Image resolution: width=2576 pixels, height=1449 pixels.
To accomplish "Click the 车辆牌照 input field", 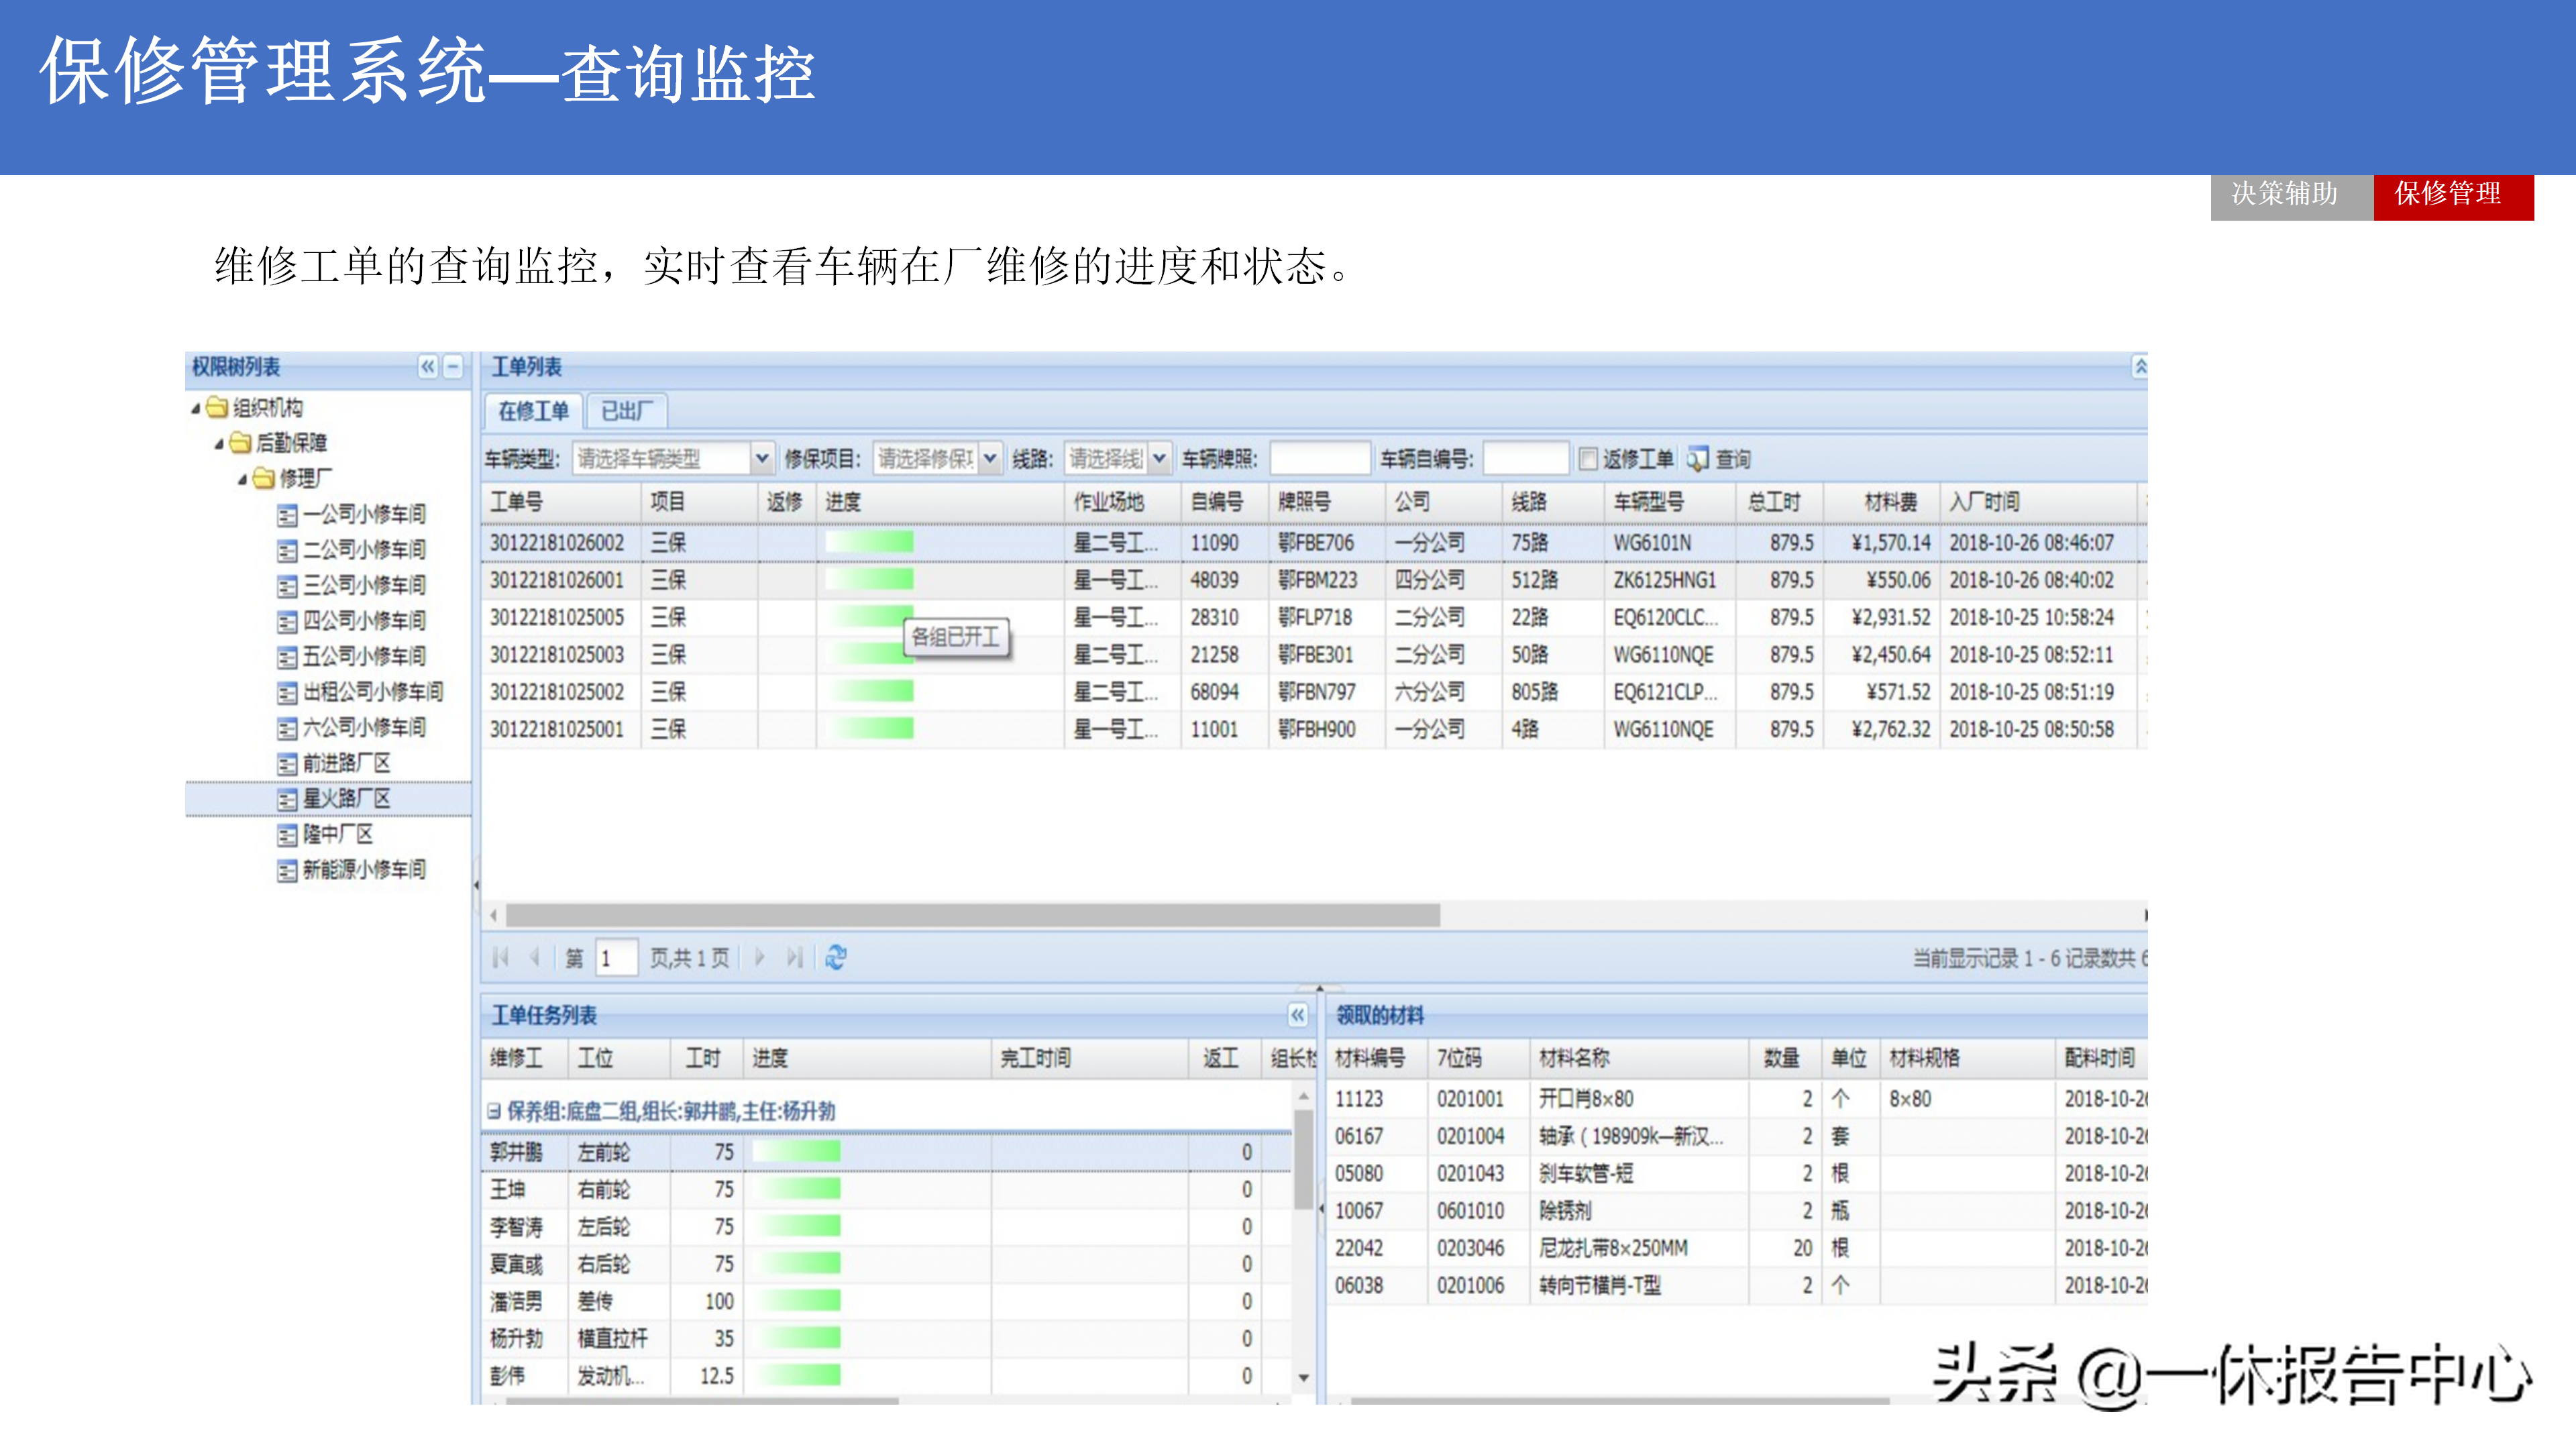I will 1319,459.
